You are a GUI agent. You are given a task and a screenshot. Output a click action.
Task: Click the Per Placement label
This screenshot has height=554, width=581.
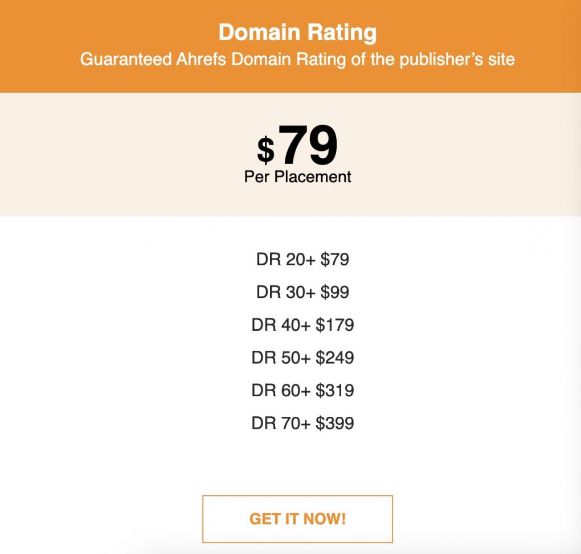(297, 177)
